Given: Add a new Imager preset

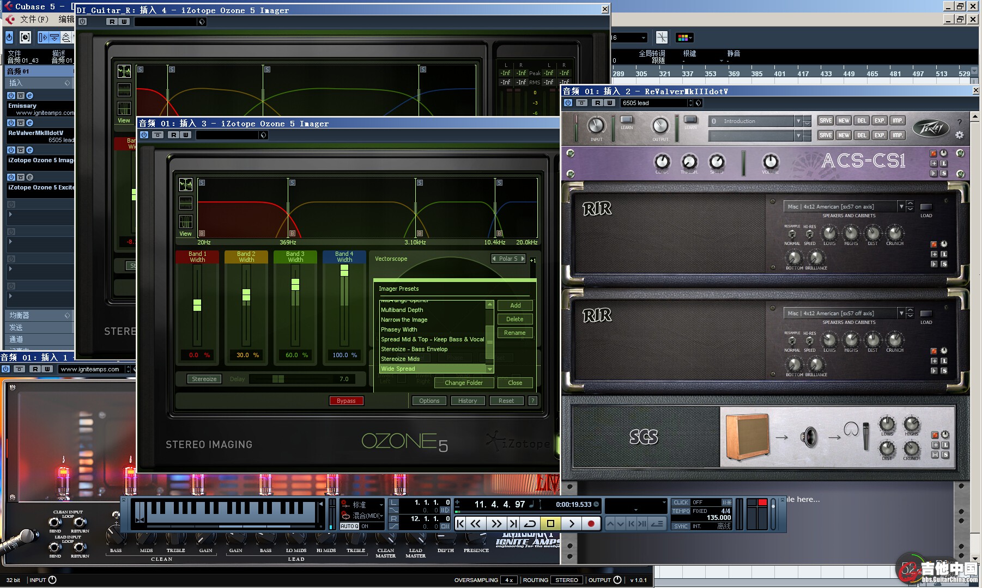Looking at the screenshot, I should 516,305.
